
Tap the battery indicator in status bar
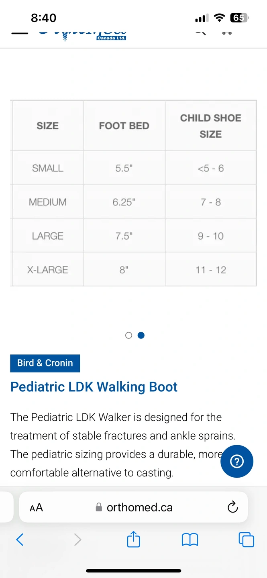pos(239,18)
